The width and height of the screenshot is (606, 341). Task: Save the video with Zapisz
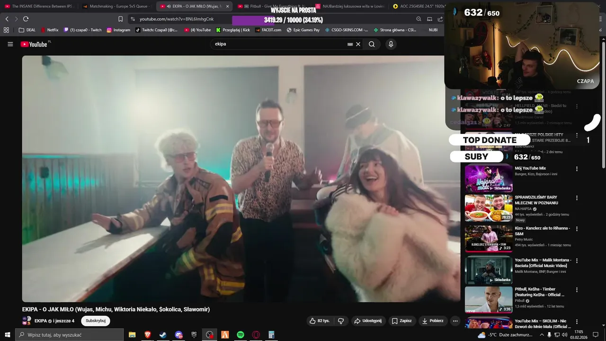[x=402, y=321]
